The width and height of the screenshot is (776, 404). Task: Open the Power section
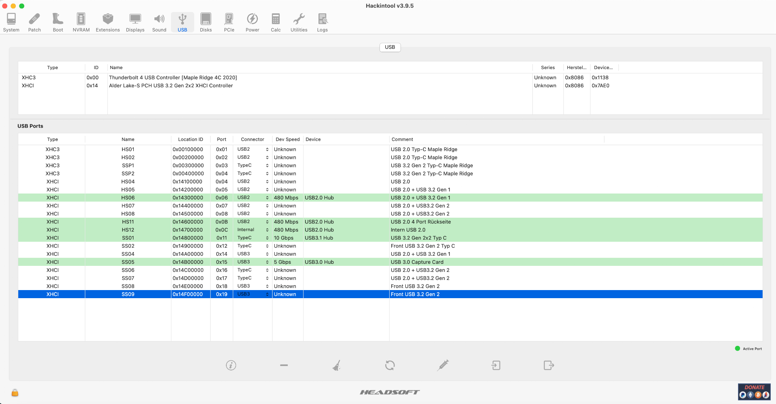coord(253,22)
